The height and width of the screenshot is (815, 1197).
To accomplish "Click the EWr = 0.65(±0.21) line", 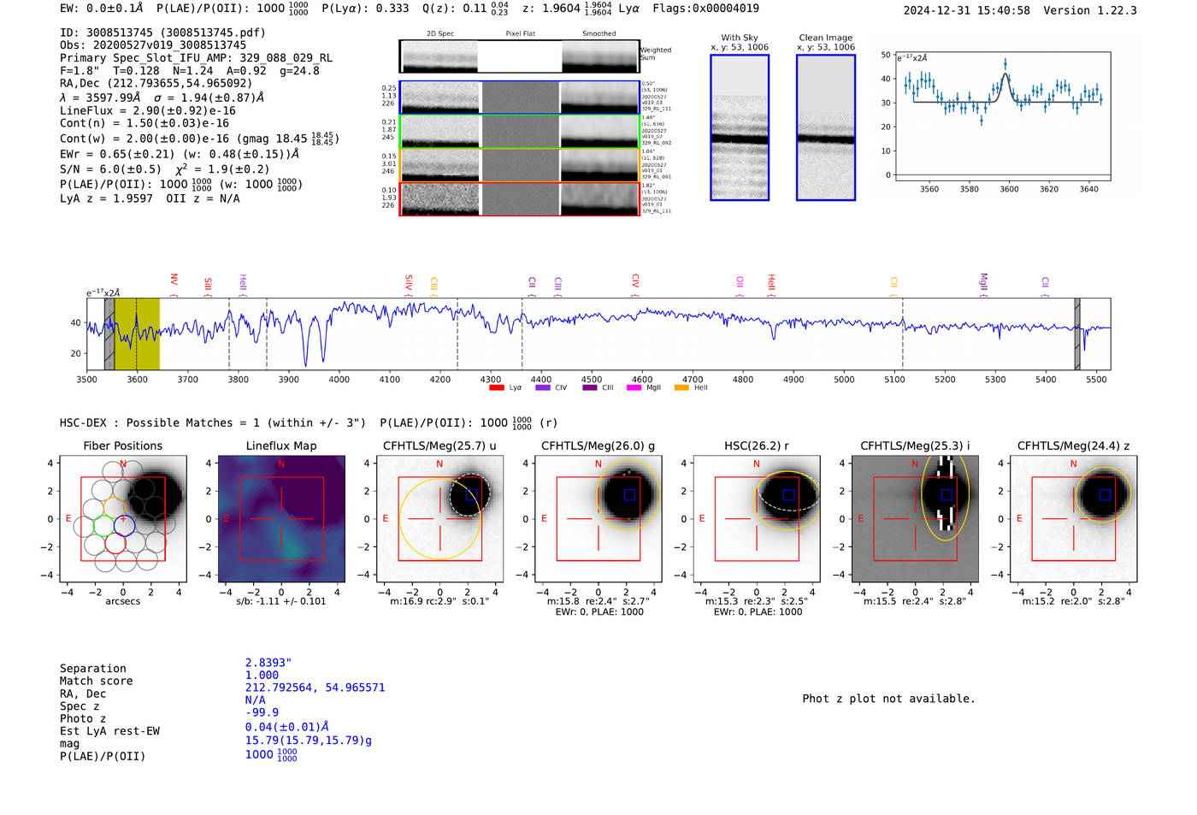I will tap(180, 154).
